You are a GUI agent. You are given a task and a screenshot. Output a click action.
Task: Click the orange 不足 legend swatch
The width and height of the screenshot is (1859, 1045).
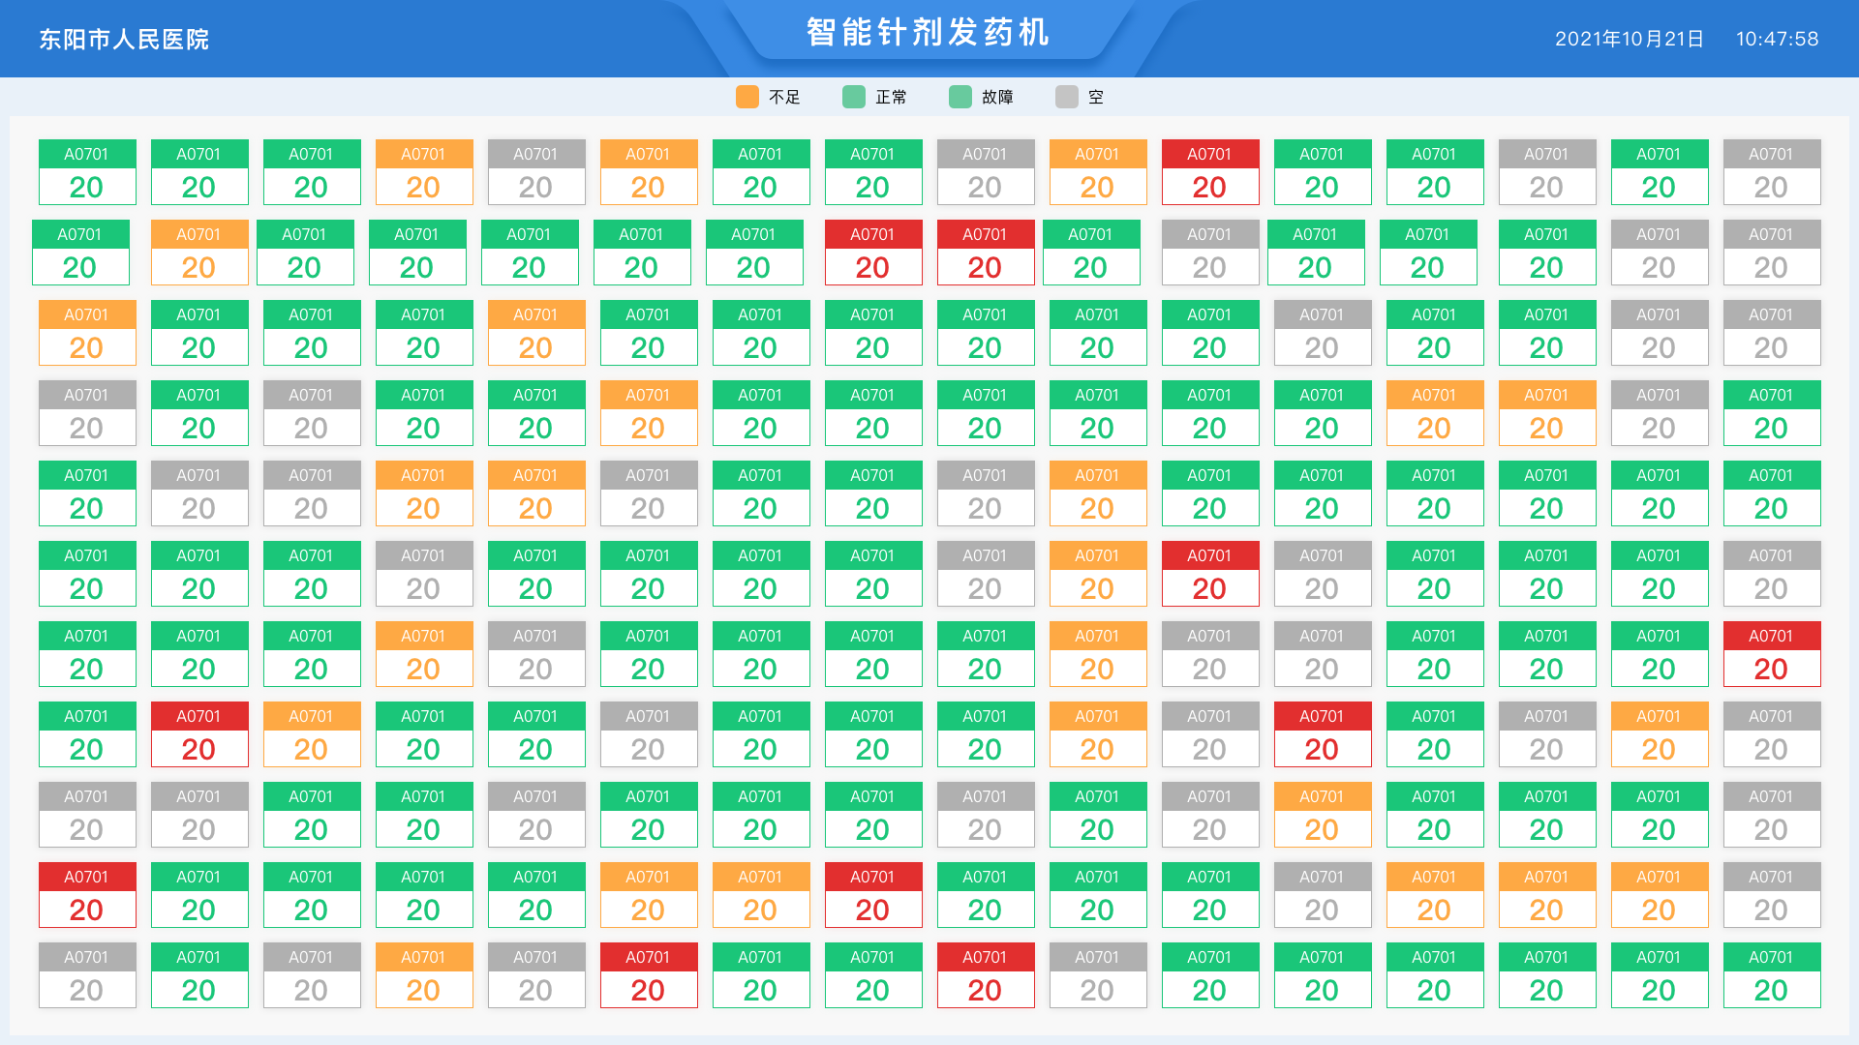(747, 97)
